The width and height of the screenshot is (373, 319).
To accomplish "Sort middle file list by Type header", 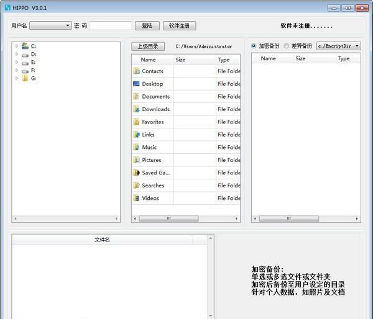I will (224, 60).
